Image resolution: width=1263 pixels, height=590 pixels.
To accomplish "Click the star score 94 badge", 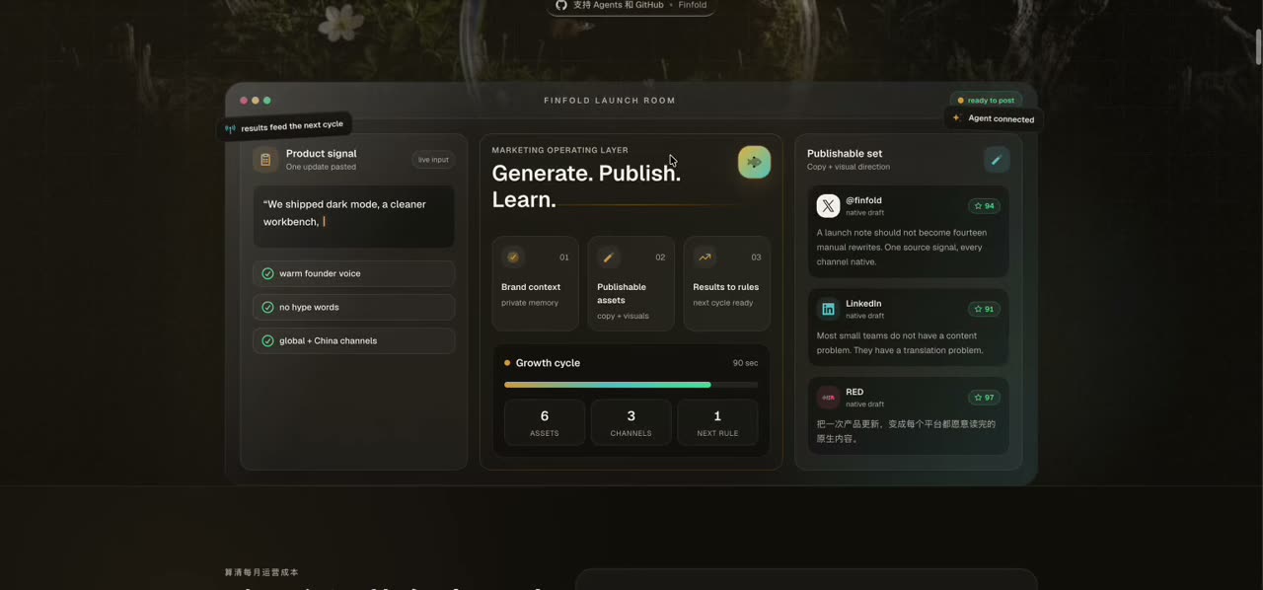I will pyautogui.click(x=984, y=206).
